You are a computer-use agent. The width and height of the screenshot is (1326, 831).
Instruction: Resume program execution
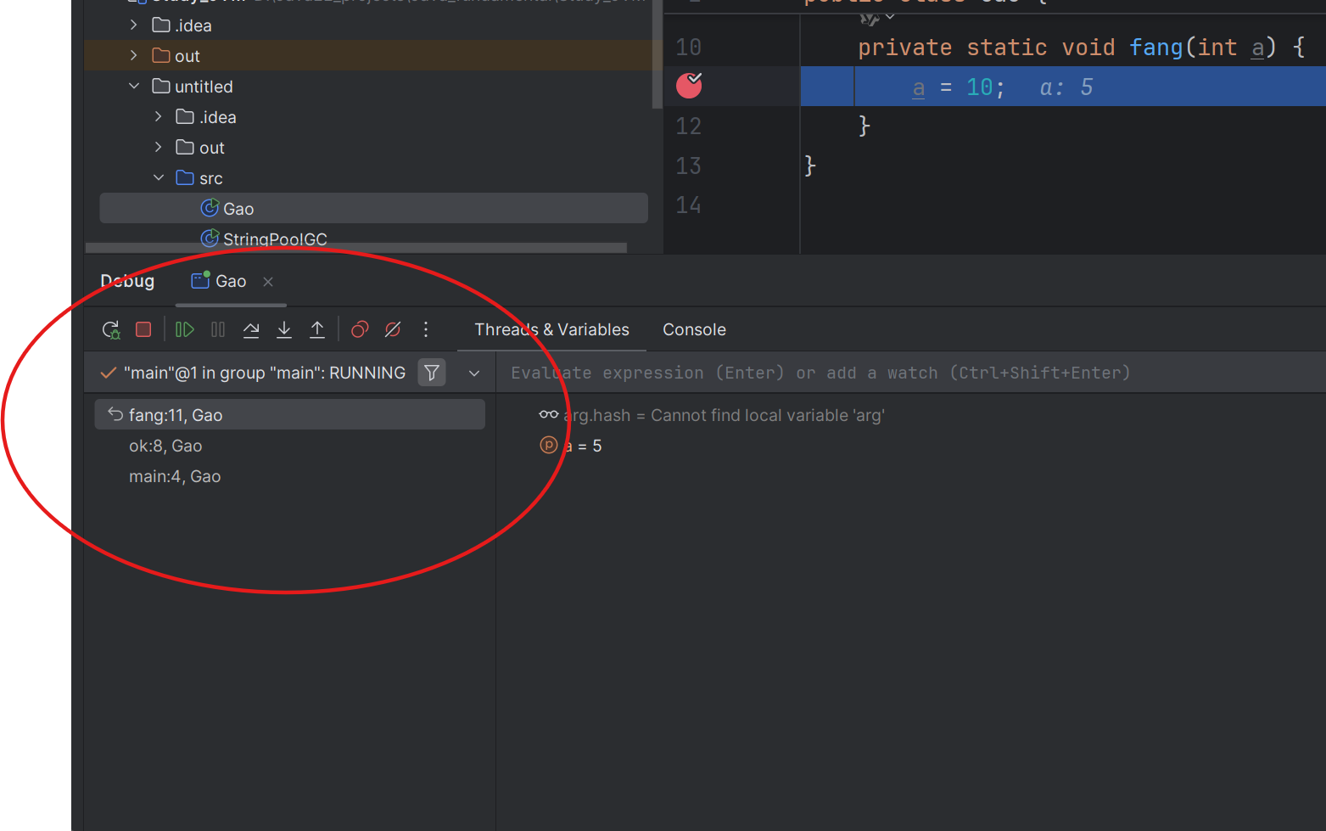(x=184, y=329)
